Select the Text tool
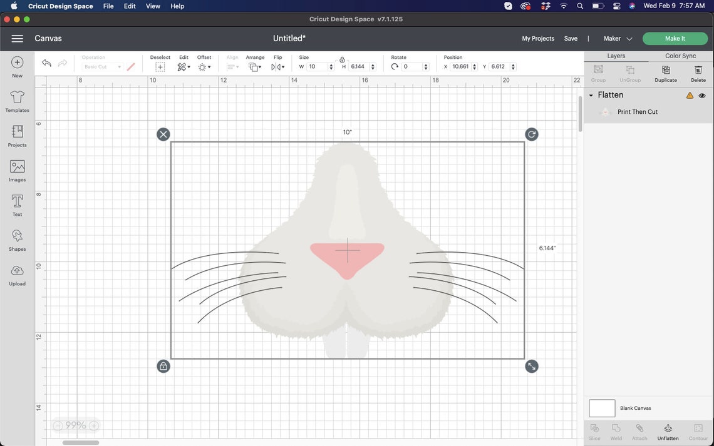The image size is (714, 446). [16, 203]
